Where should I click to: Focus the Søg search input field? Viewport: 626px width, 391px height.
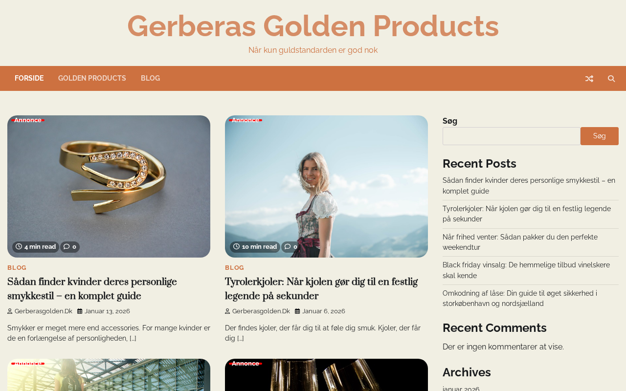point(512,136)
